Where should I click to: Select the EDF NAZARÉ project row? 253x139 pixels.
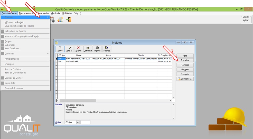tap(115, 61)
